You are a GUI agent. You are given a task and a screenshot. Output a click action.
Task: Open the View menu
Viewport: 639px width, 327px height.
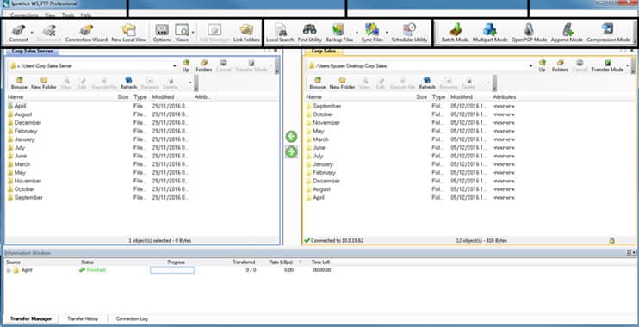tap(50, 15)
